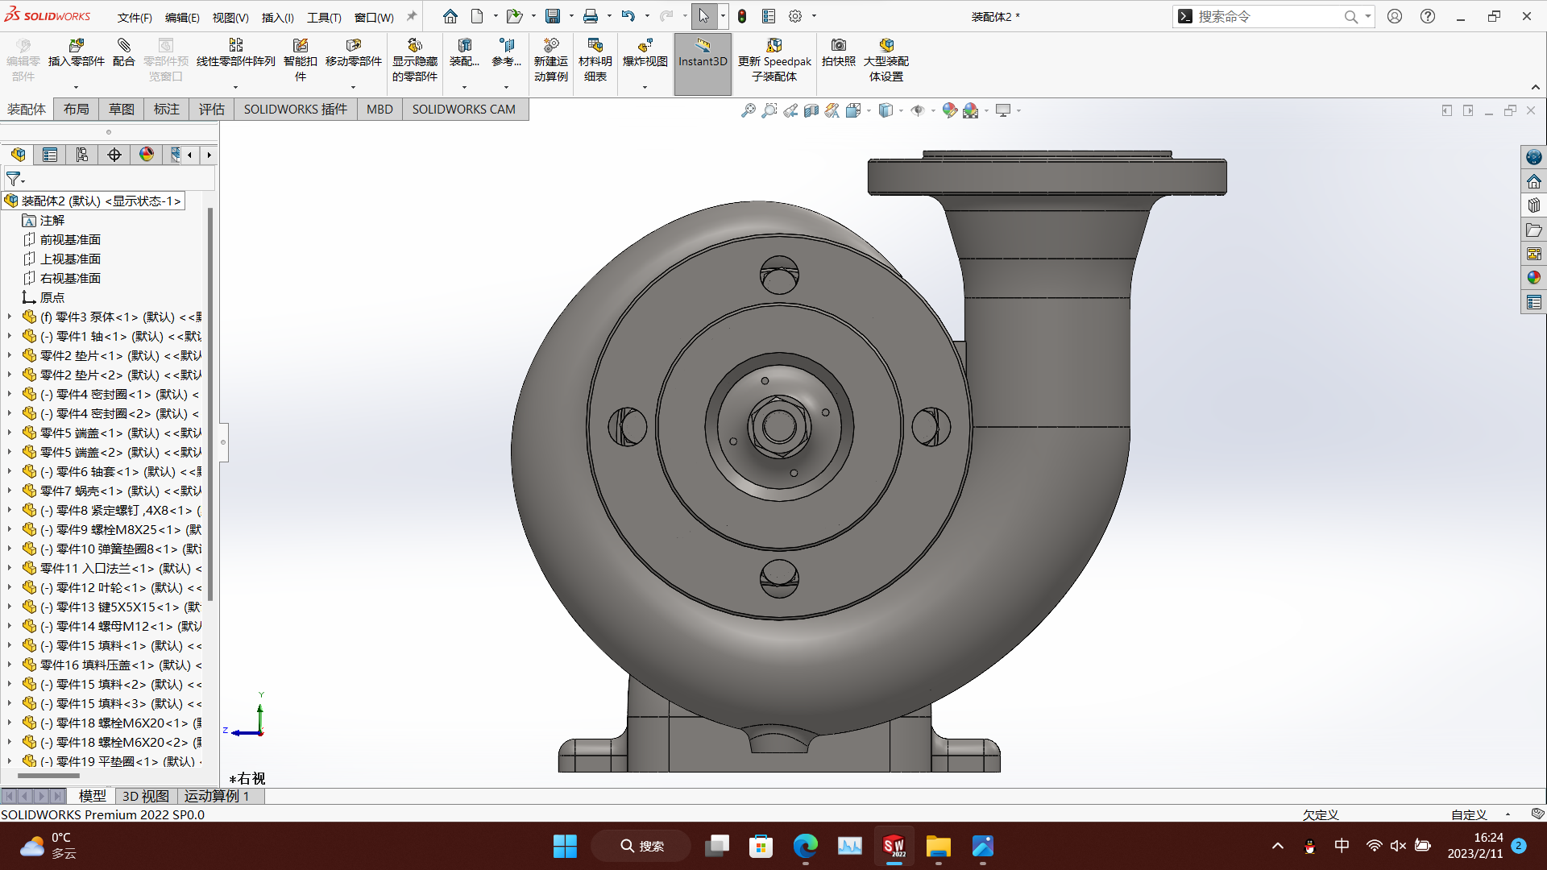Pin the menu bar with the pushpin

coord(412,16)
